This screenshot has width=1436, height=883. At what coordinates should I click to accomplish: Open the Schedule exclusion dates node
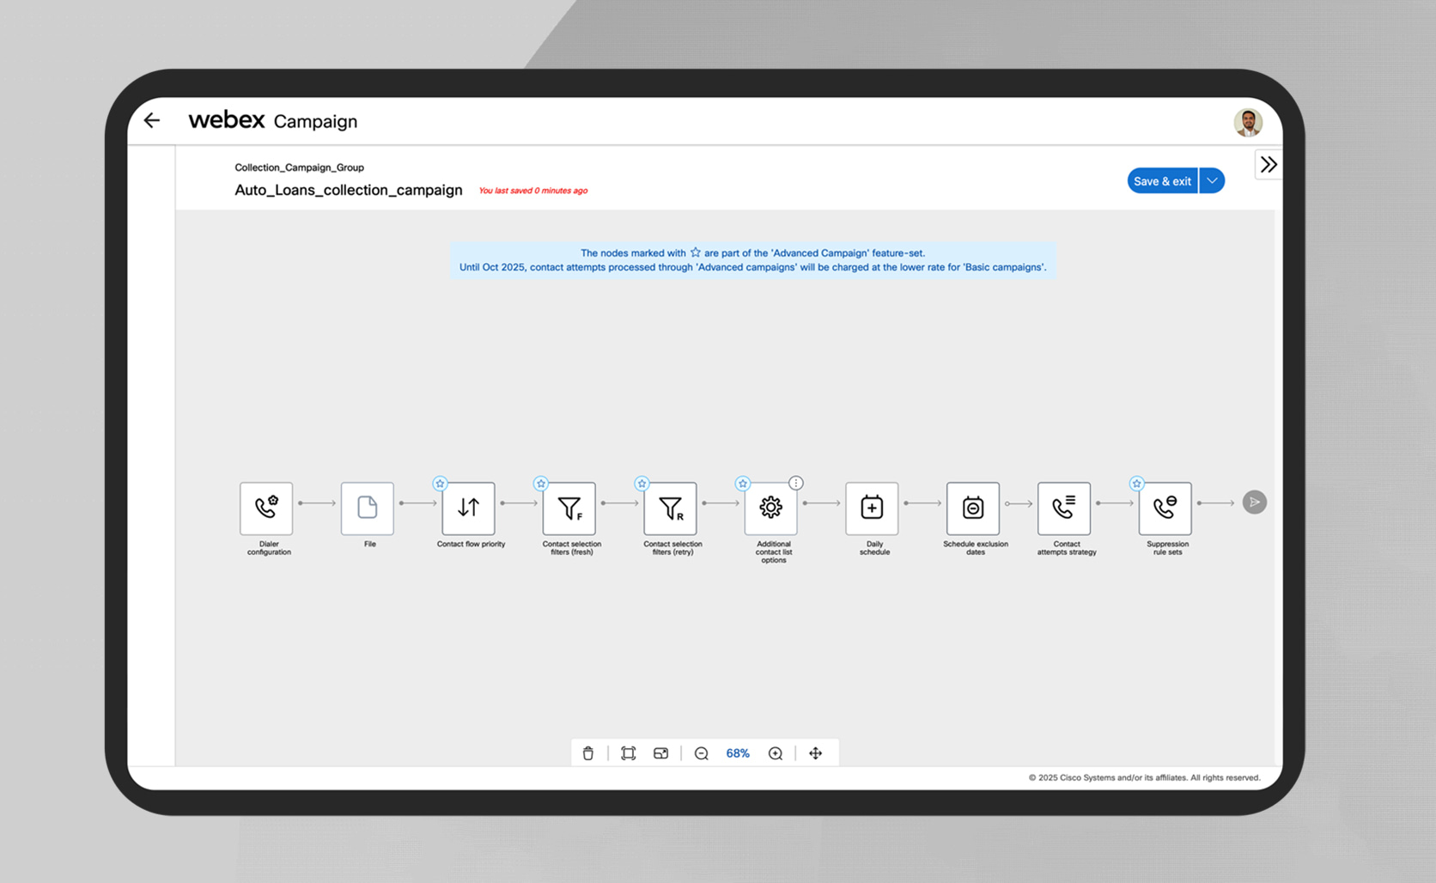pos(973,508)
